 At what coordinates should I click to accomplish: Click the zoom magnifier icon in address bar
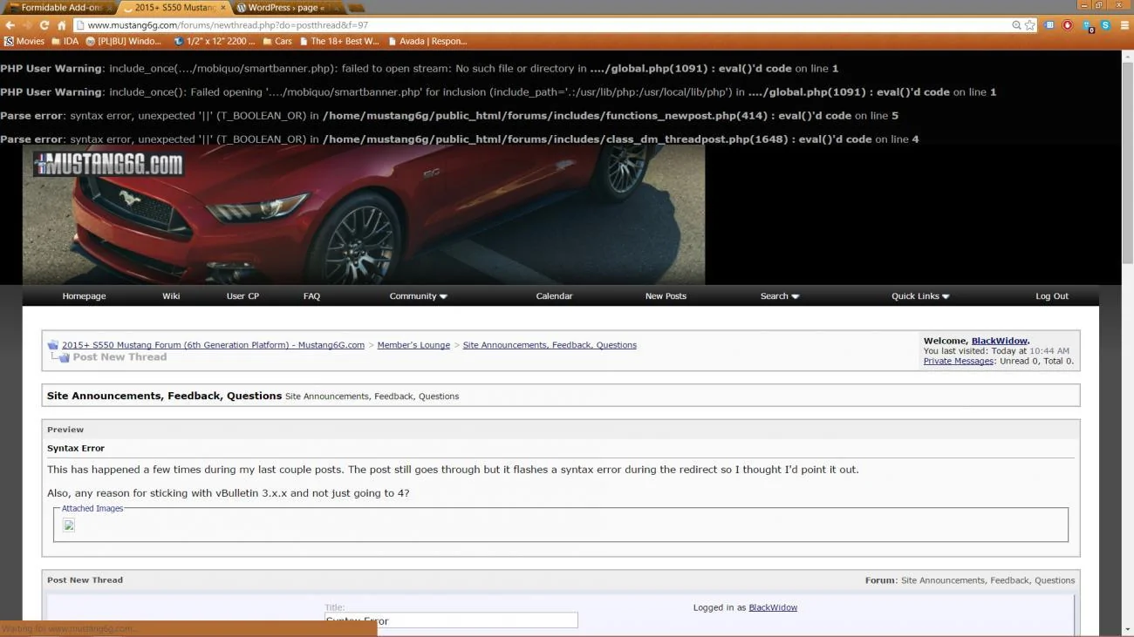[x=1016, y=25]
